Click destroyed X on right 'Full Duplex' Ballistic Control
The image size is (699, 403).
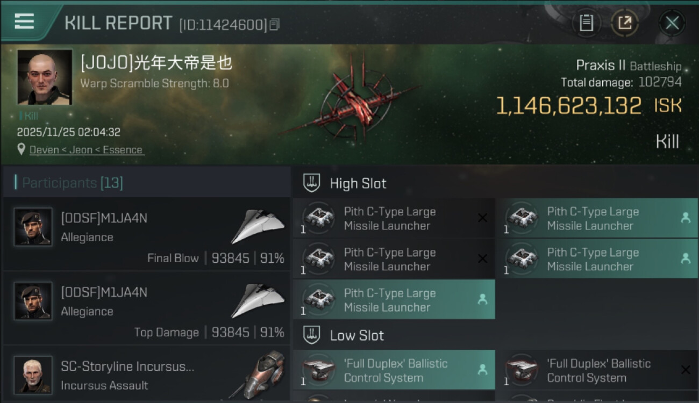pos(686,370)
